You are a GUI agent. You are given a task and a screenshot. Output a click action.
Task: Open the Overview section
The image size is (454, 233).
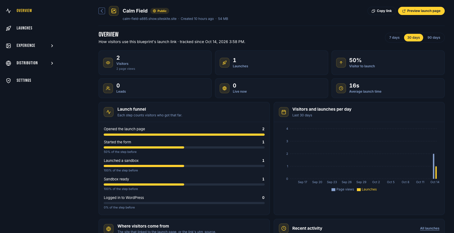click(24, 11)
